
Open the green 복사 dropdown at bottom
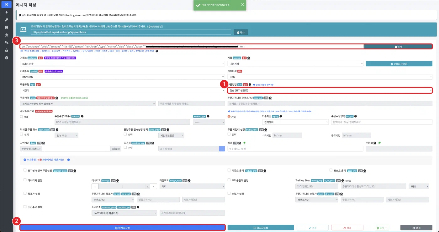click(382, 228)
